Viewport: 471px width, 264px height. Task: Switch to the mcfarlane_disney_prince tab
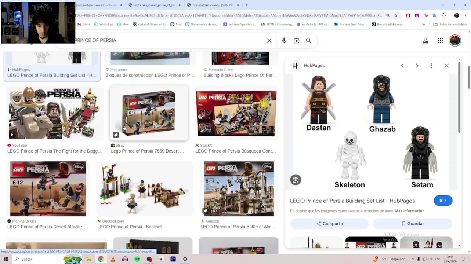click(154, 5)
